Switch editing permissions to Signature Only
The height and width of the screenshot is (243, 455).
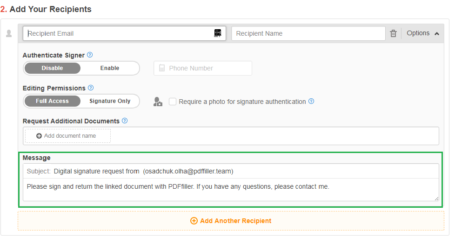coord(110,101)
